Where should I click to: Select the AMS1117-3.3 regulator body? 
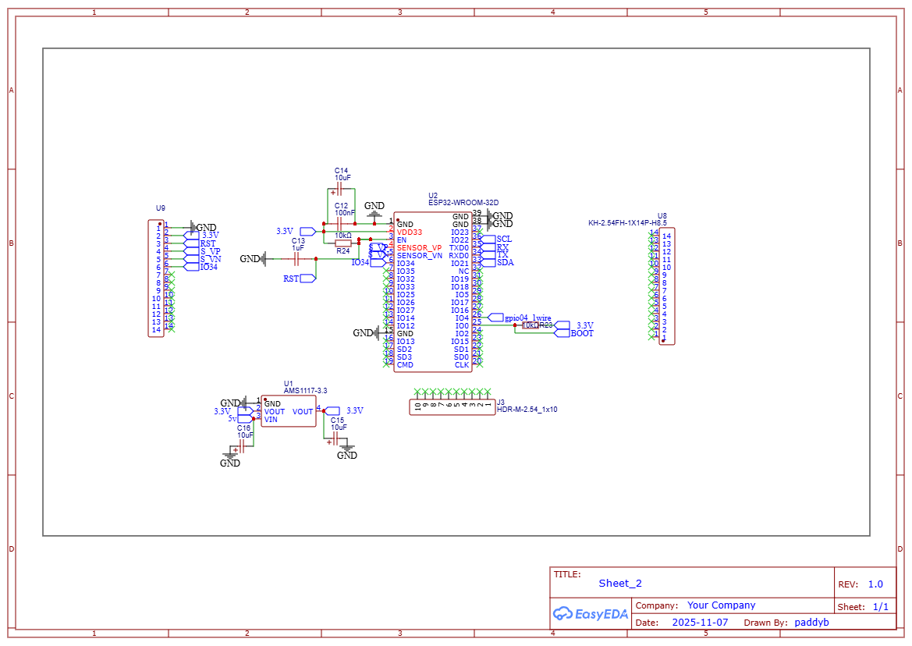(289, 411)
